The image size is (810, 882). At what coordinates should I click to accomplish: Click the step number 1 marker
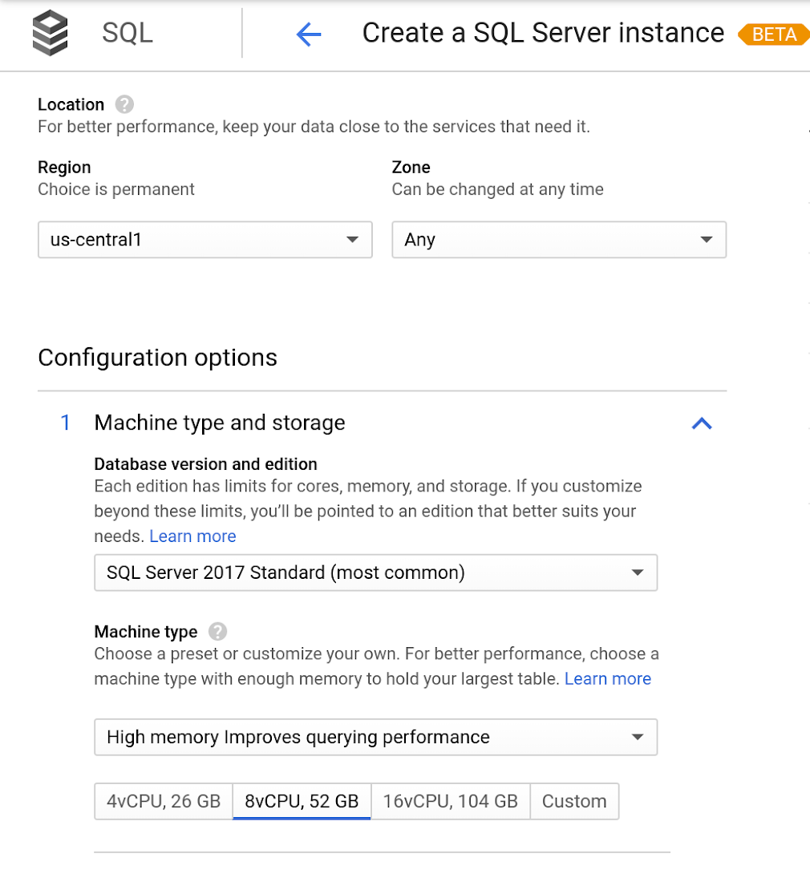tap(66, 423)
